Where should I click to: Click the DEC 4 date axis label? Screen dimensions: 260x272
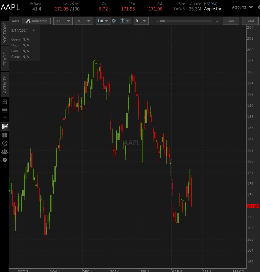[x=87, y=271]
